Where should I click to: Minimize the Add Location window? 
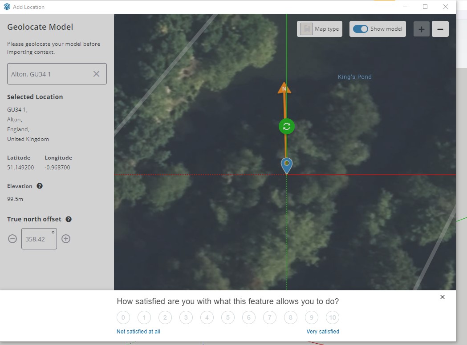click(405, 7)
